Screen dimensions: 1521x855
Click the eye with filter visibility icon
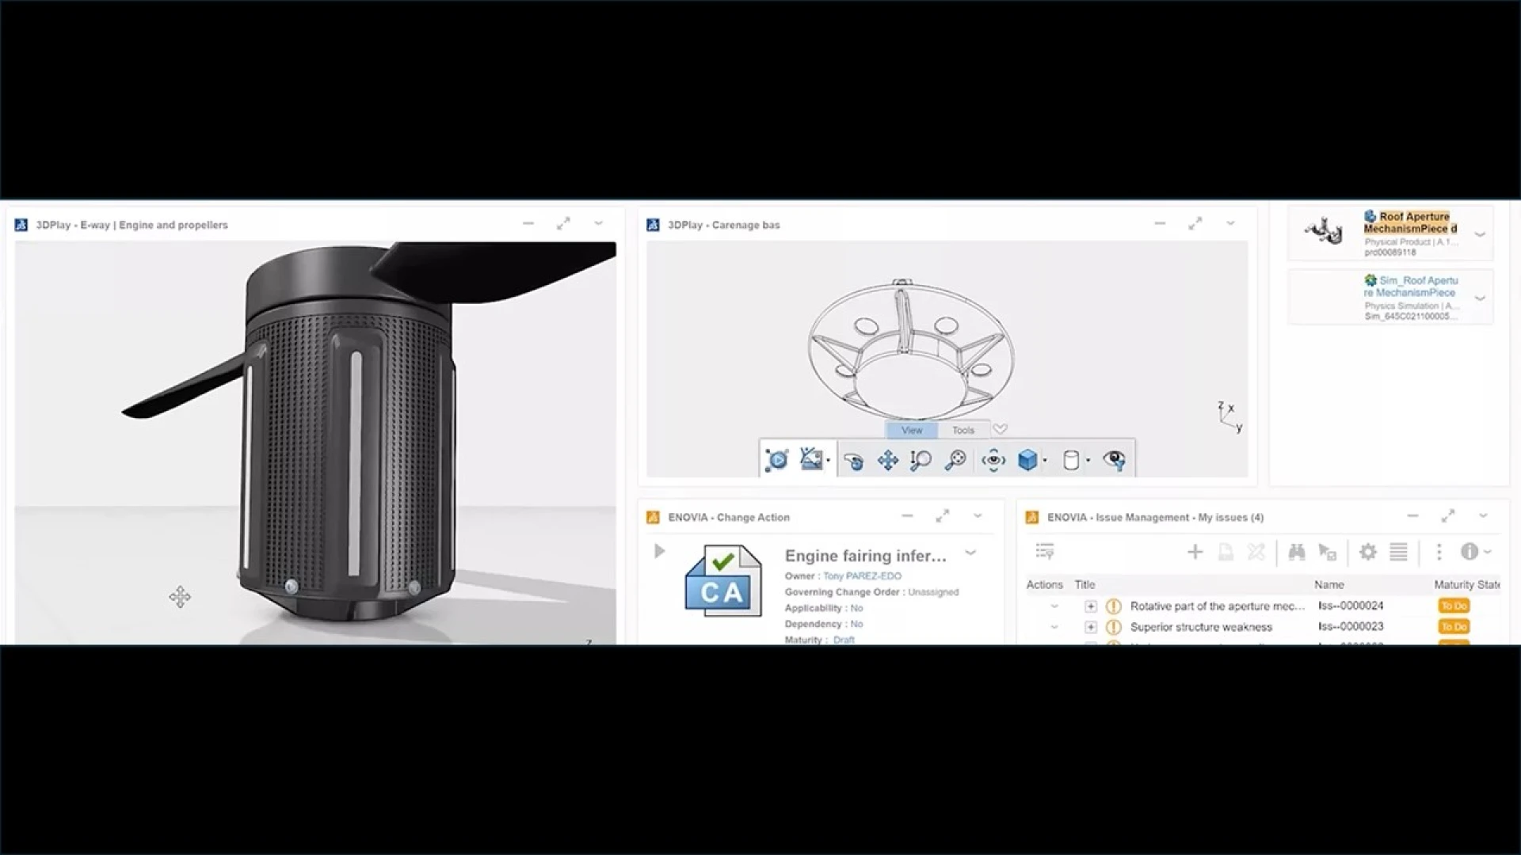click(x=1115, y=461)
